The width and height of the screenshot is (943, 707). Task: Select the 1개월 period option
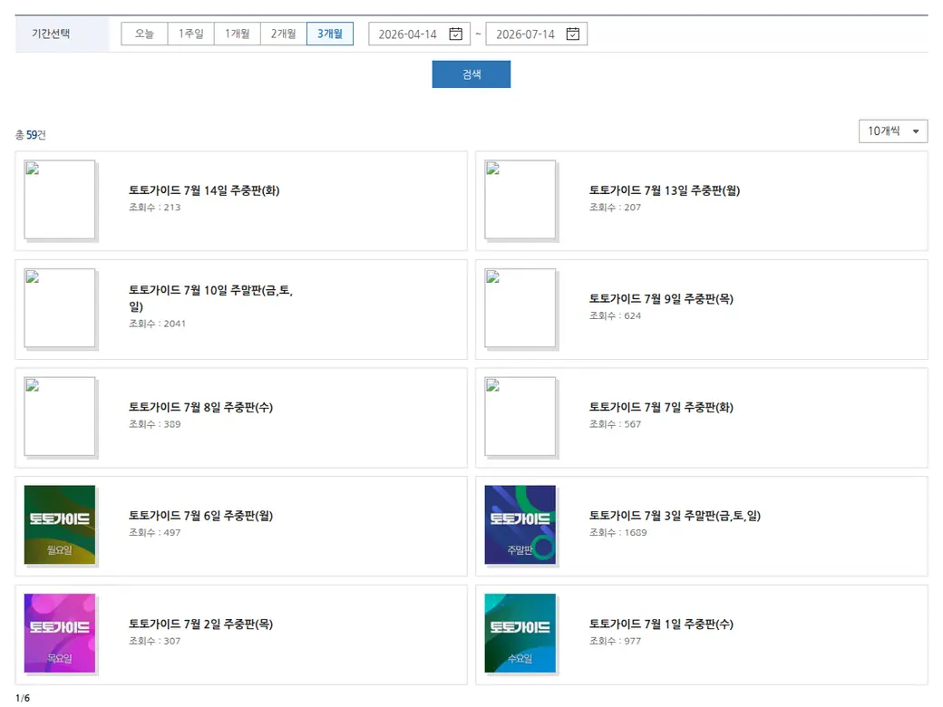(237, 34)
